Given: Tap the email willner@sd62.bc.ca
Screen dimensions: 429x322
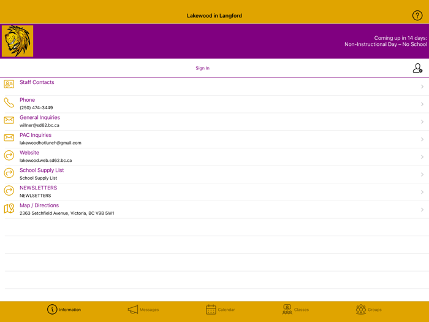Looking at the screenshot, I should coord(39,125).
